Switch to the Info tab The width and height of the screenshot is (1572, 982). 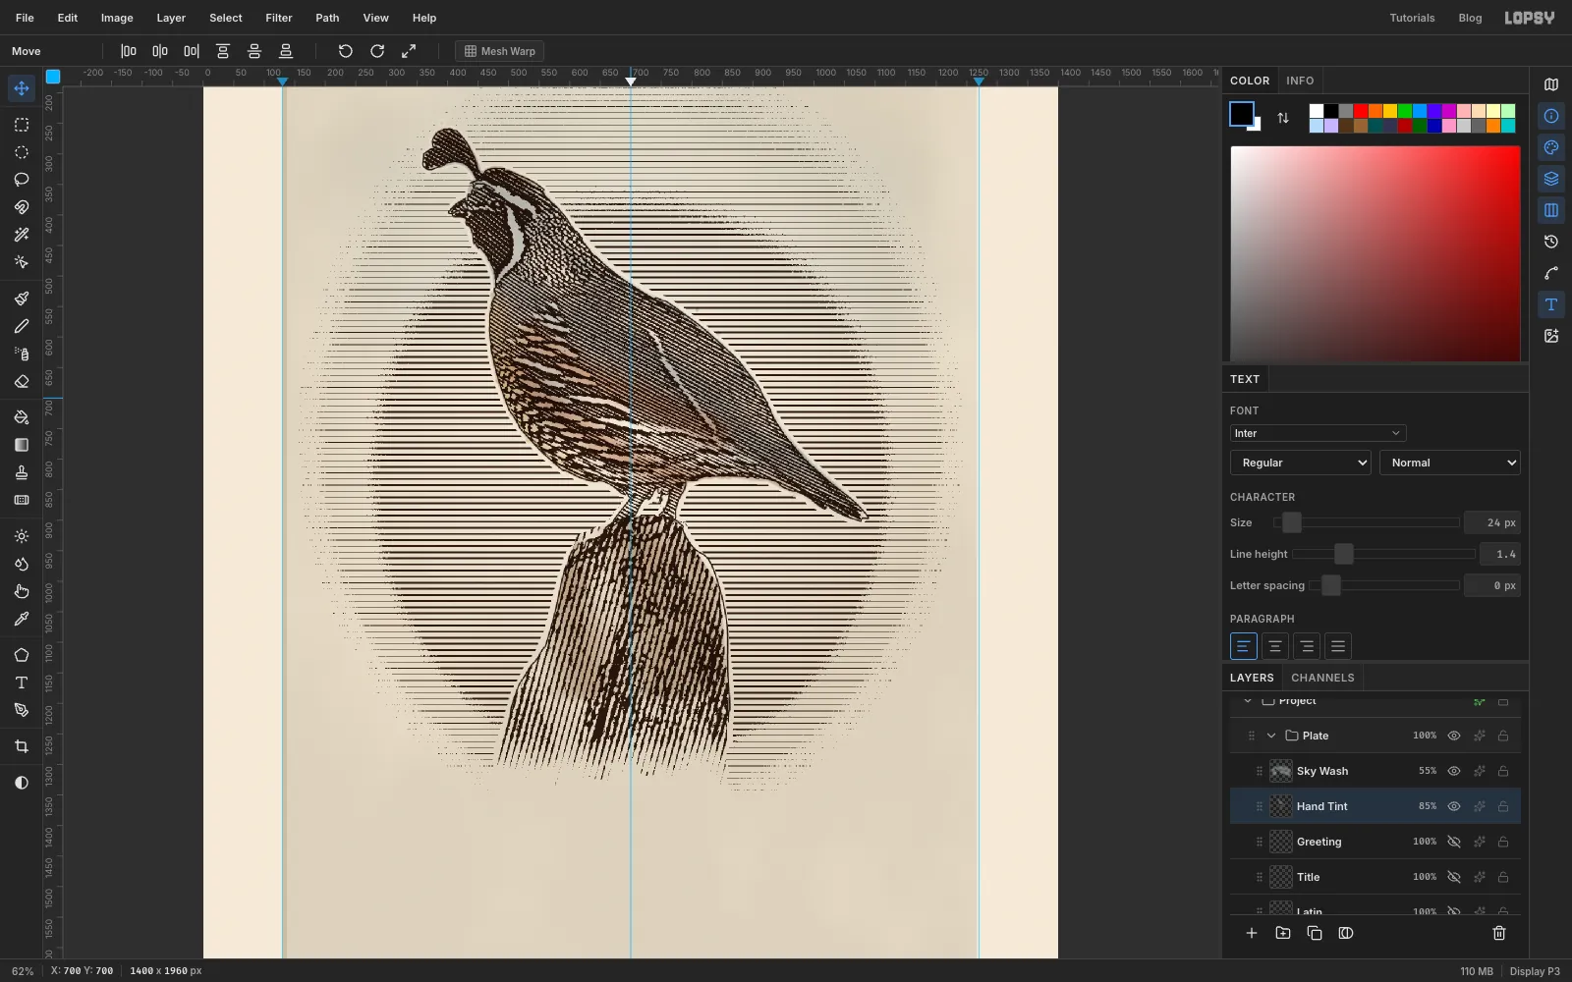1300,81
